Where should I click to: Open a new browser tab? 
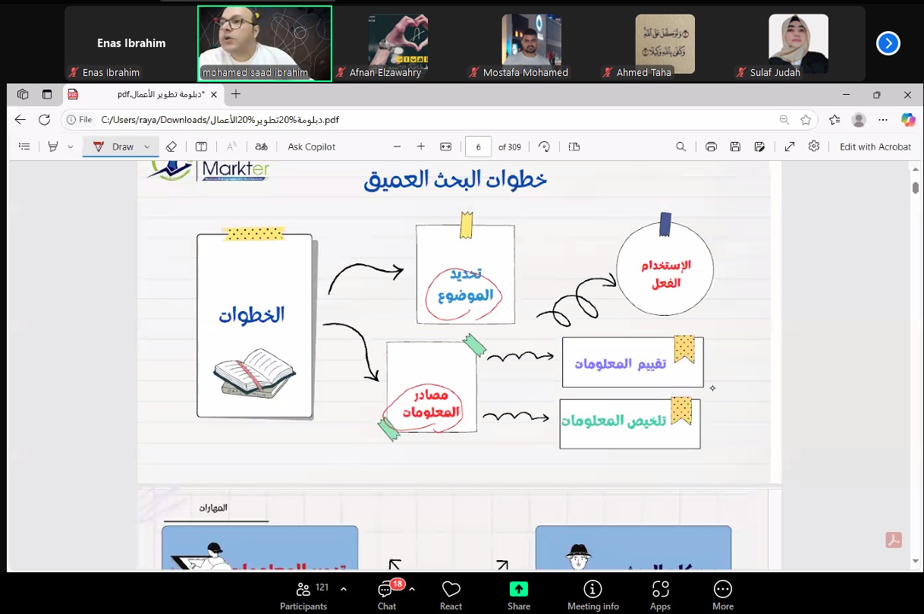(236, 95)
